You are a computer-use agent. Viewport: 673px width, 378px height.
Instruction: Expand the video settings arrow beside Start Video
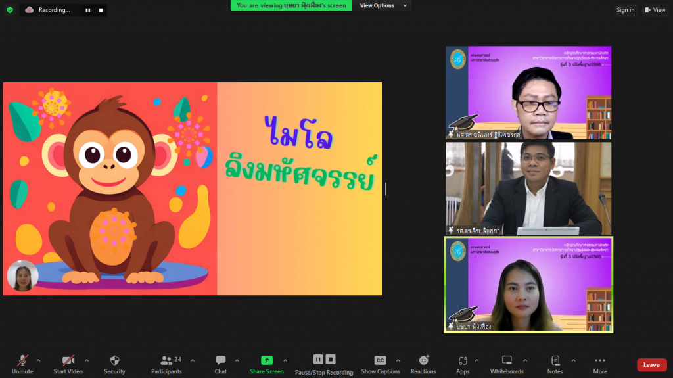click(x=87, y=360)
